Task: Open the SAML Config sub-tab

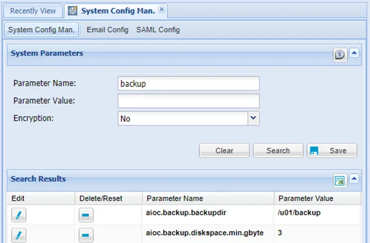Action: click(x=158, y=30)
